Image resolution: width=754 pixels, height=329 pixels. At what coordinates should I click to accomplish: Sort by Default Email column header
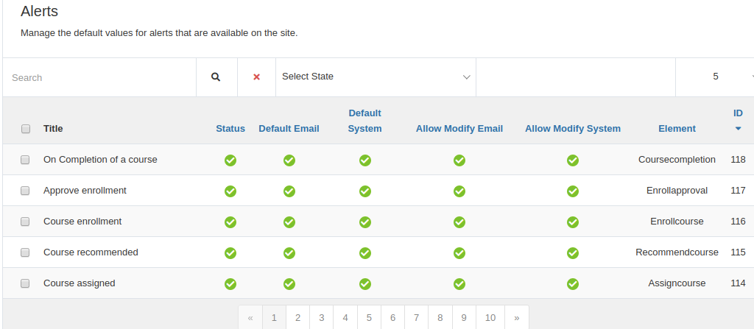pyautogui.click(x=289, y=128)
